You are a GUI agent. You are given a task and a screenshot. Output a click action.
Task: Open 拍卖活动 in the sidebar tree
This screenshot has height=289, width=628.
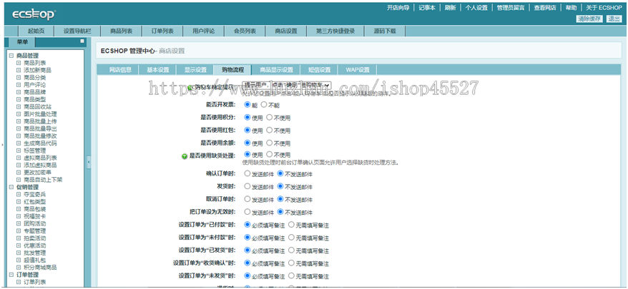point(35,238)
